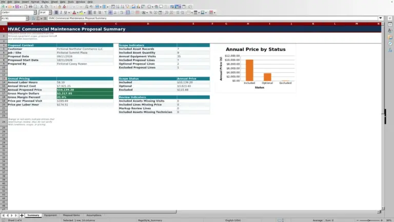Toggle Align Right for the cell
The width and height of the screenshot is (394, 222).
pos(100,12)
